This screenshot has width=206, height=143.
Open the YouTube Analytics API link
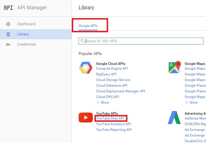coord(113,124)
